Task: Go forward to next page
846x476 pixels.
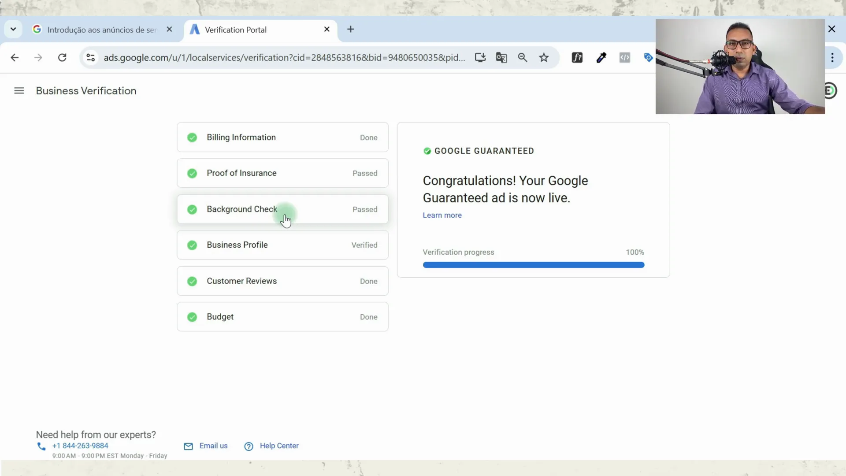Action: pyautogui.click(x=38, y=58)
